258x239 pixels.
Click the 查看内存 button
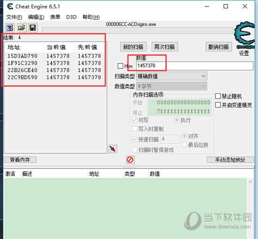[x=20, y=160]
